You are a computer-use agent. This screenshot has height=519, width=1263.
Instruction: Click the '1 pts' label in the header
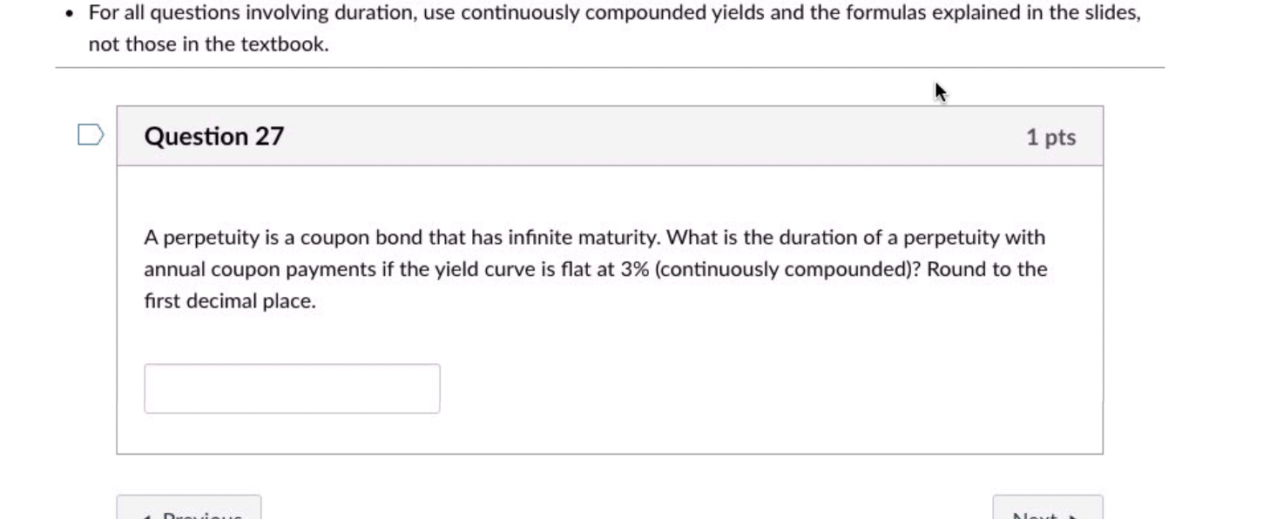(1051, 137)
